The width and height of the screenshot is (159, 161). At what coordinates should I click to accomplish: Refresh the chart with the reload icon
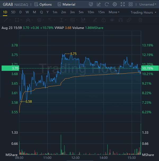tap(107, 4)
